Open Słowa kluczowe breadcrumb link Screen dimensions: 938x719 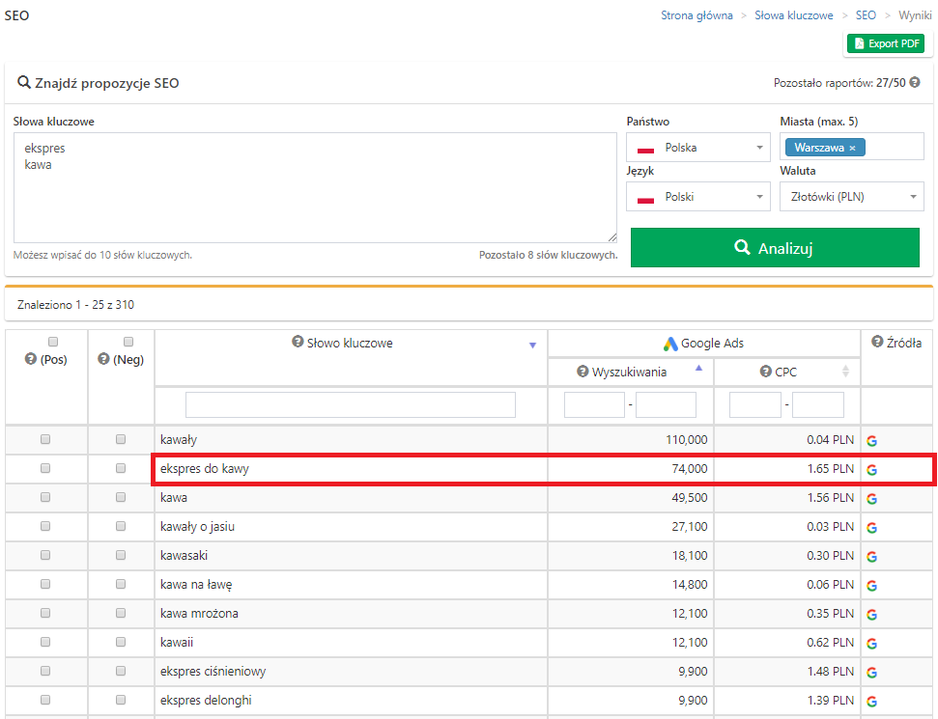792,15
